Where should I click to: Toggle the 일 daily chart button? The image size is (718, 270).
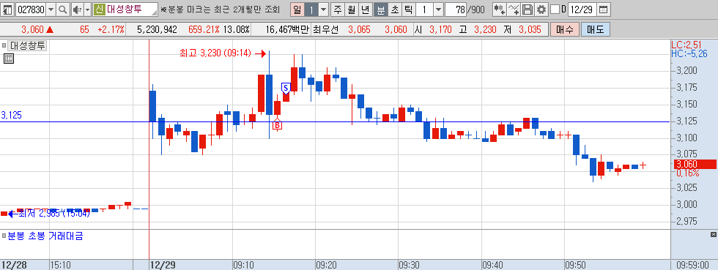[x=297, y=10]
